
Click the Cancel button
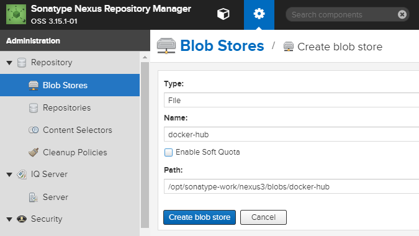click(263, 217)
